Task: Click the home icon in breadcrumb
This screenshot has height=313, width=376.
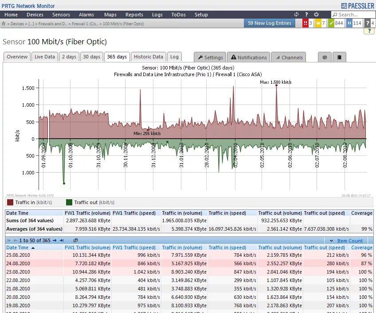Action: [4, 23]
